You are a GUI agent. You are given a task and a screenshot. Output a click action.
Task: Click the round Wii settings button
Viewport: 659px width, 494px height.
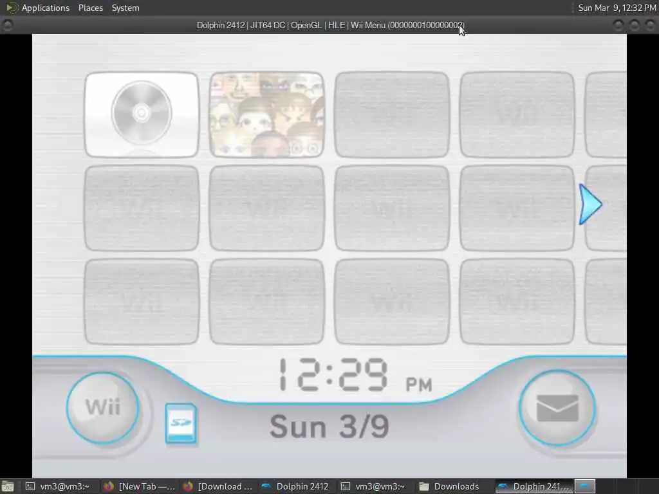(x=103, y=408)
